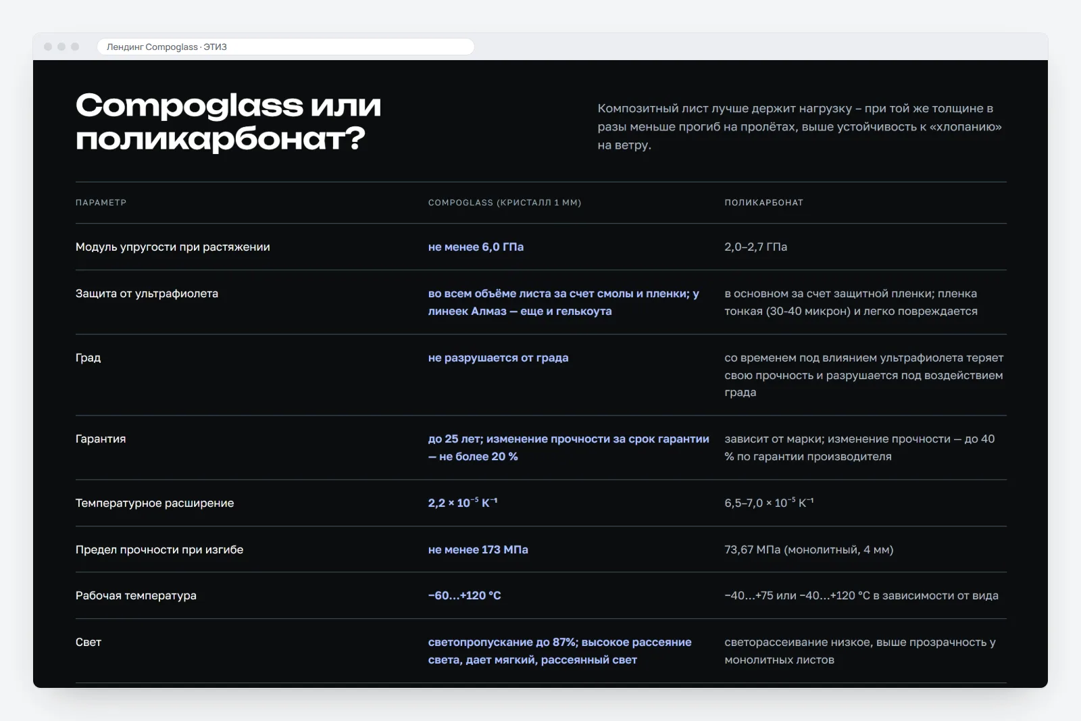
Task: Click the column header 'ПАРАМЕТР'
Action: (x=101, y=203)
